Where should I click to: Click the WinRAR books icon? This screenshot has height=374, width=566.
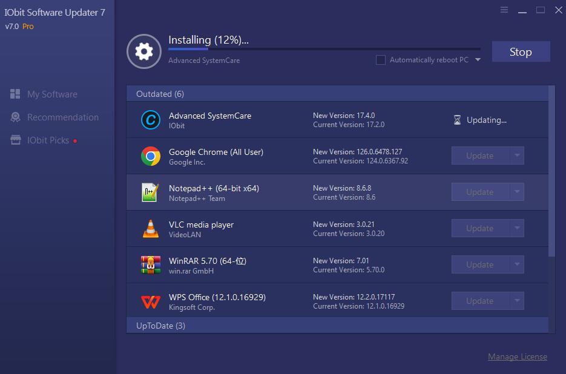click(x=151, y=265)
